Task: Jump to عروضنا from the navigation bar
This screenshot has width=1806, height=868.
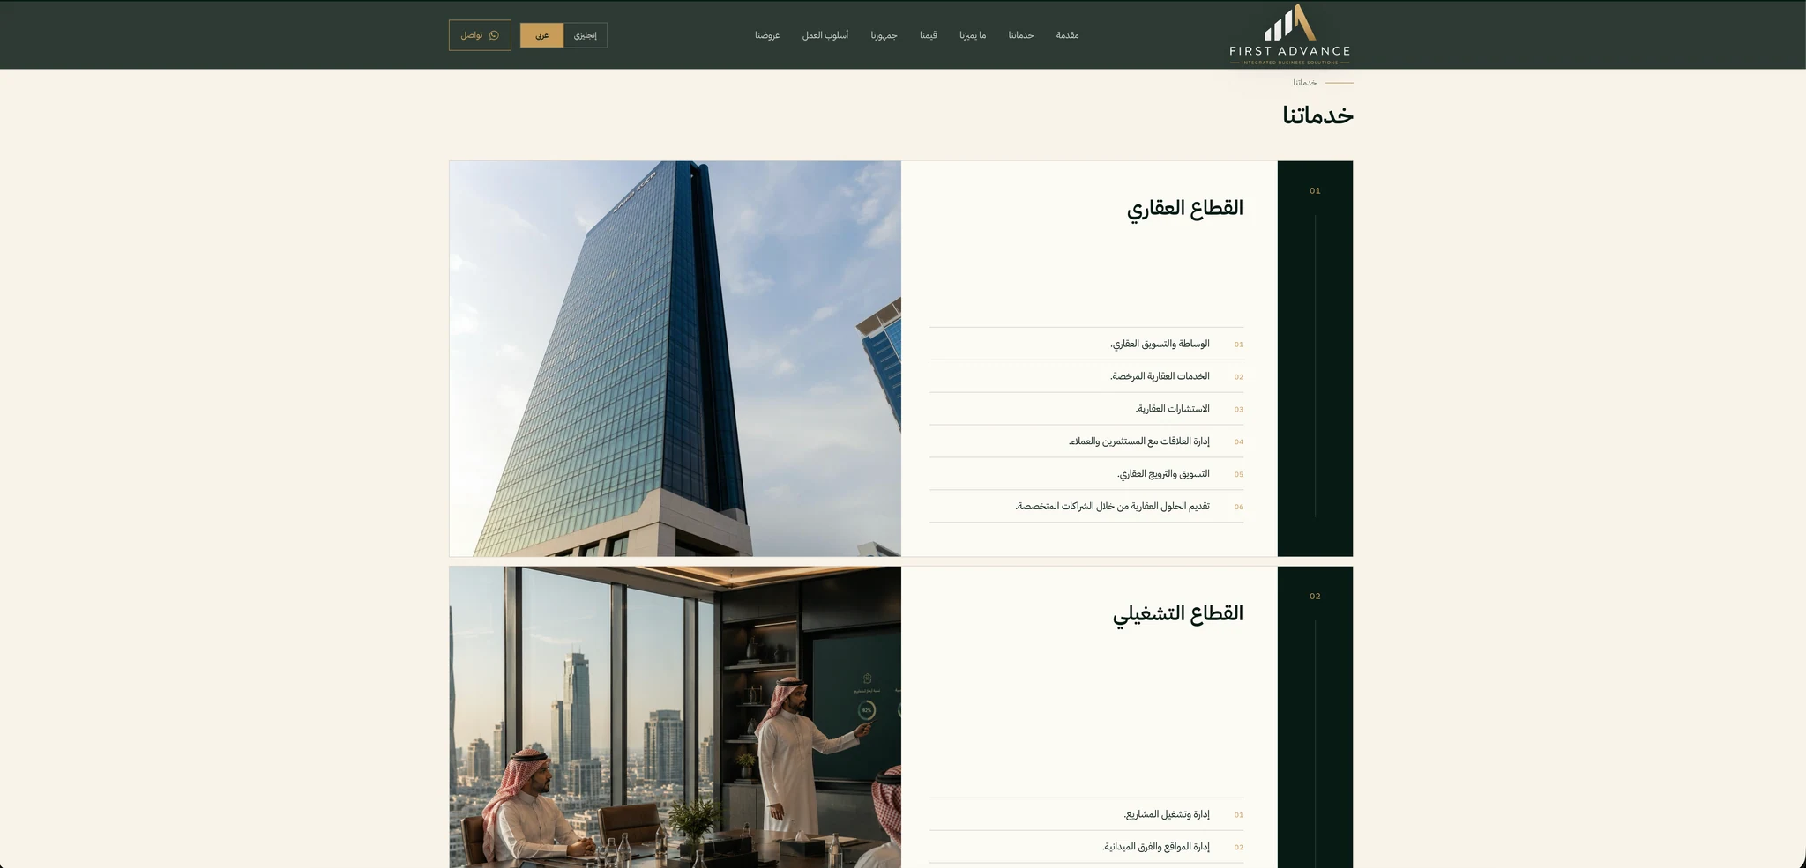Action: (x=767, y=35)
